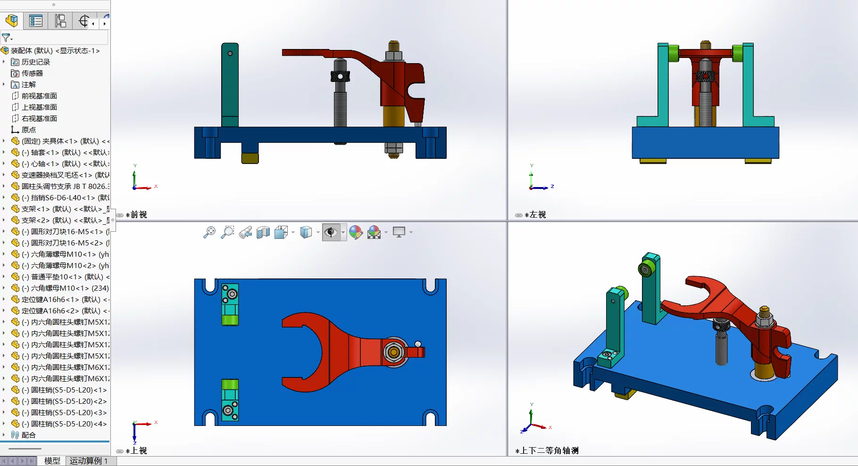The image size is (858, 466).
Task: Click the View Settings monitor icon
Action: pos(399,232)
